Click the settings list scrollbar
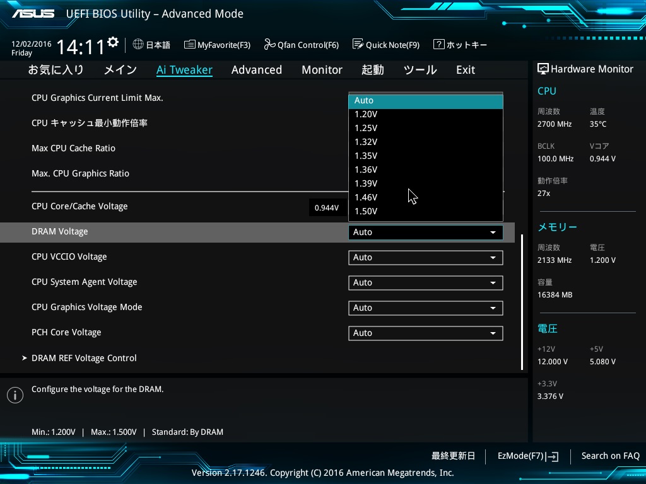Viewport: 646px width, 484px height. 522,302
